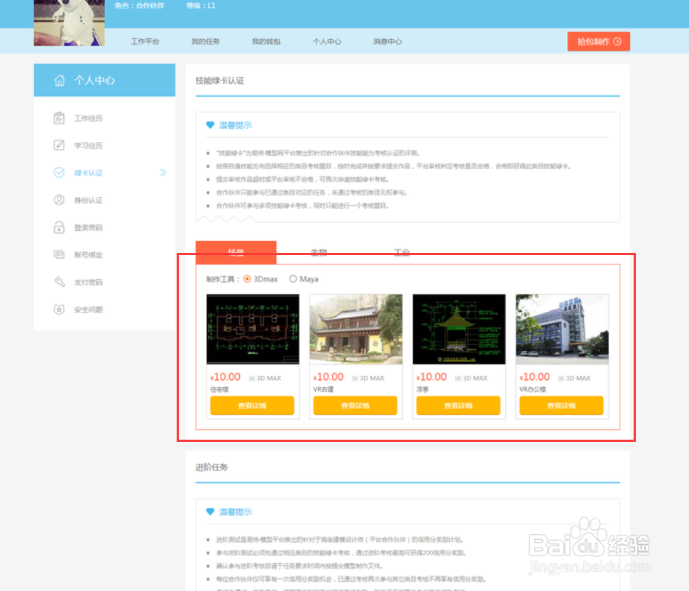The image size is (689, 591).
Task: Open 工作平台 in the top navigation
Action: click(x=145, y=41)
